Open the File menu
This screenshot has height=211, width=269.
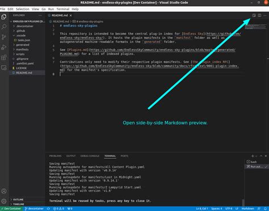pyautogui.click(x=3, y=9)
